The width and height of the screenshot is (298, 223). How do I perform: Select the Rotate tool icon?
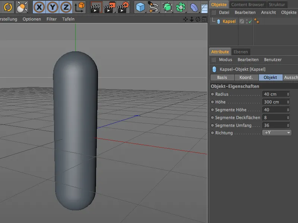pos(7,7)
